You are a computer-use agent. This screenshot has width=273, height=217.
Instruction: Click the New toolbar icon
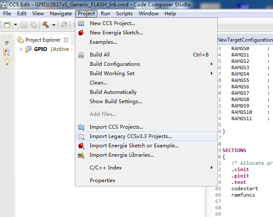7,25
